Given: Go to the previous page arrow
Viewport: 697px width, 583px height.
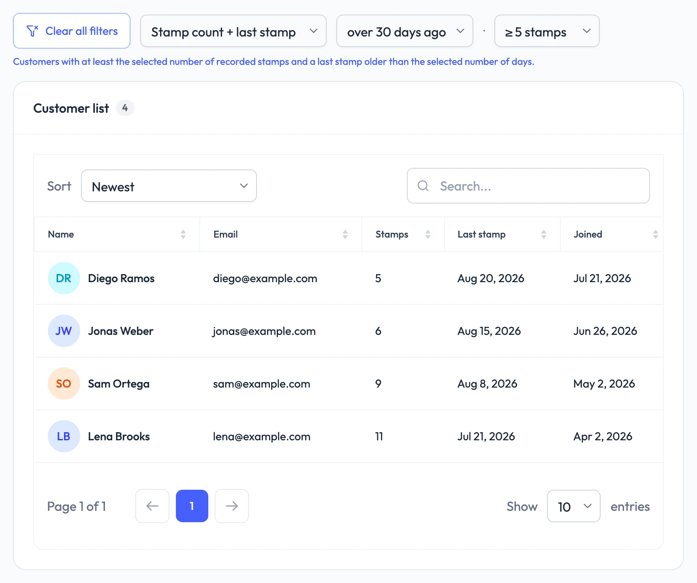Looking at the screenshot, I should (152, 506).
